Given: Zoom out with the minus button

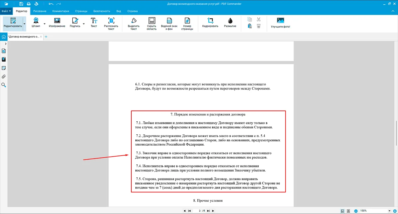Looking at the screenshot, I should coord(356,211).
